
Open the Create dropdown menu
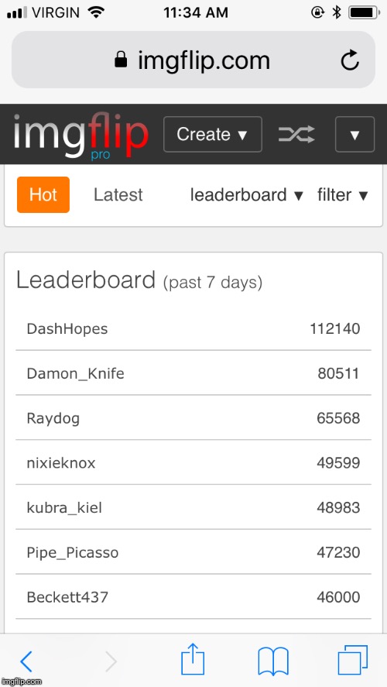coord(213,134)
